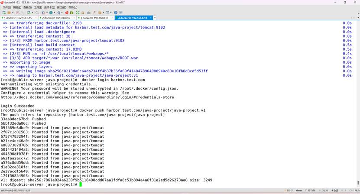Image resolution: width=360 pixels, height=194 pixels.
Task: Click the green Xagent toolbar icon
Action: pyautogui.click(x=71, y=13)
